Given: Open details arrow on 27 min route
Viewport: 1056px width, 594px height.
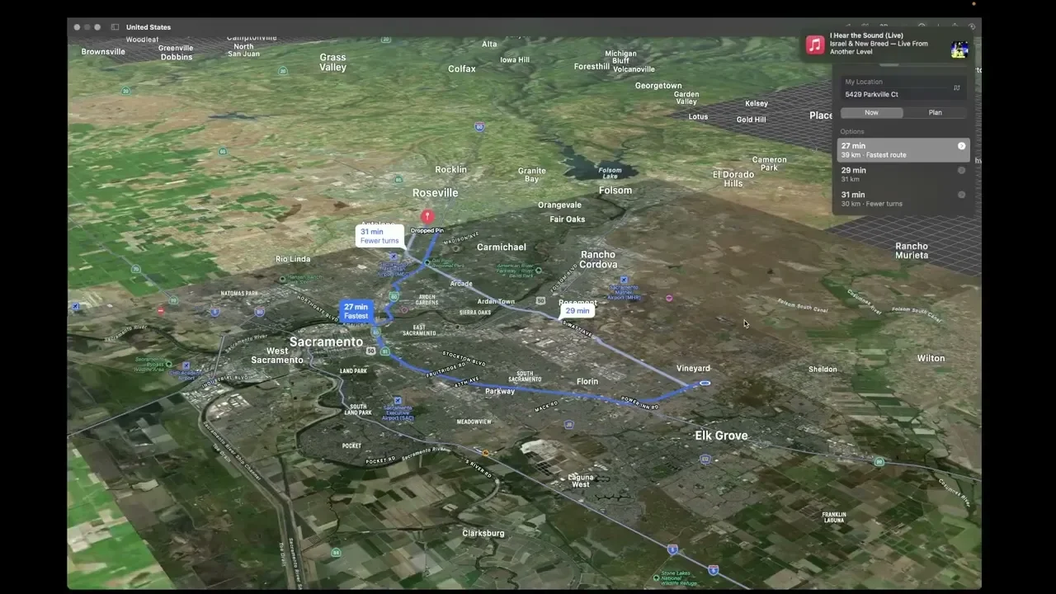Looking at the screenshot, I should tap(961, 146).
